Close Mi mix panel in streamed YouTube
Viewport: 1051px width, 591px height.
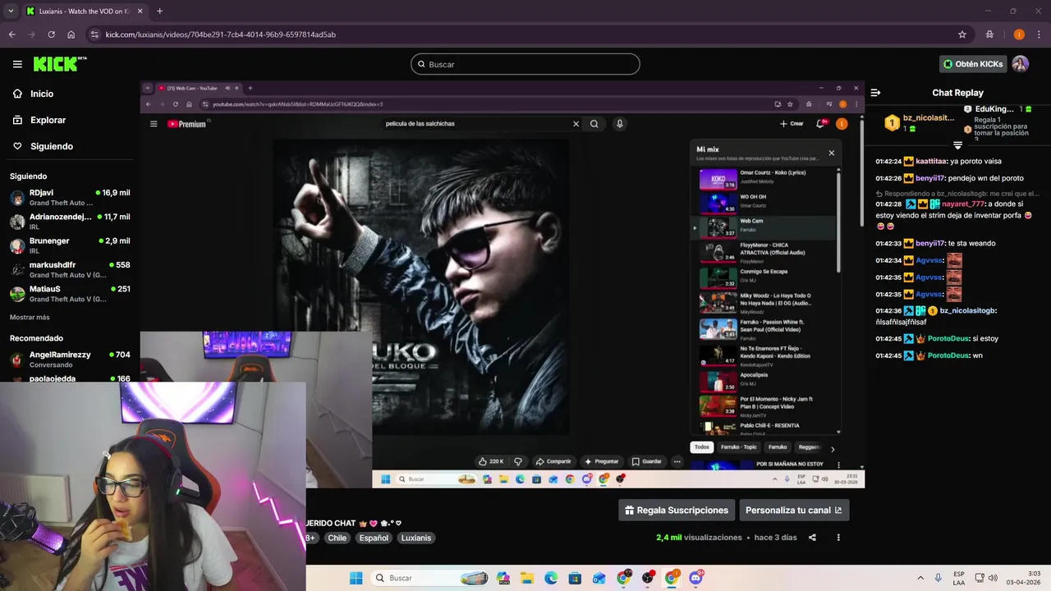click(x=831, y=153)
